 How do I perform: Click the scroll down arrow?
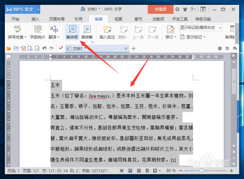click(x=234, y=146)
